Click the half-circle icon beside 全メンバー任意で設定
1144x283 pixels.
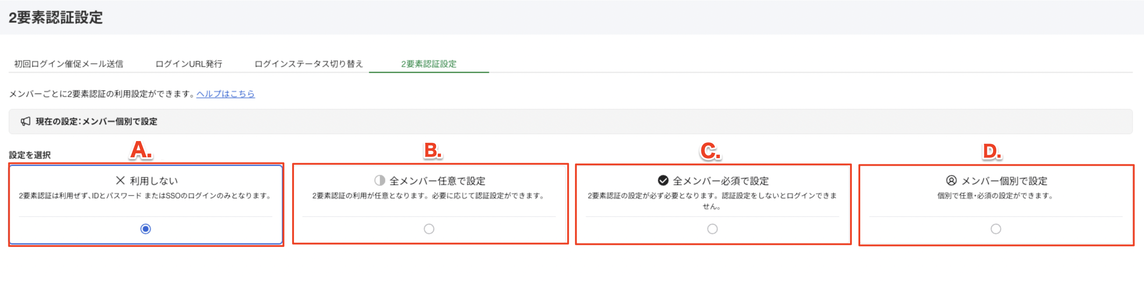[x=379, y=181]
